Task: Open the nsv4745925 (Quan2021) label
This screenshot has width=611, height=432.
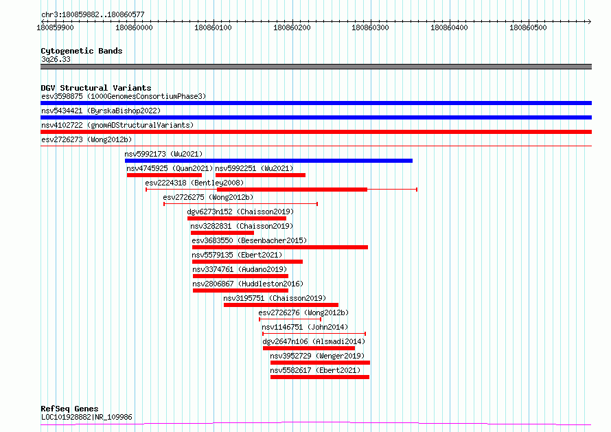Action: click(170, 168)
